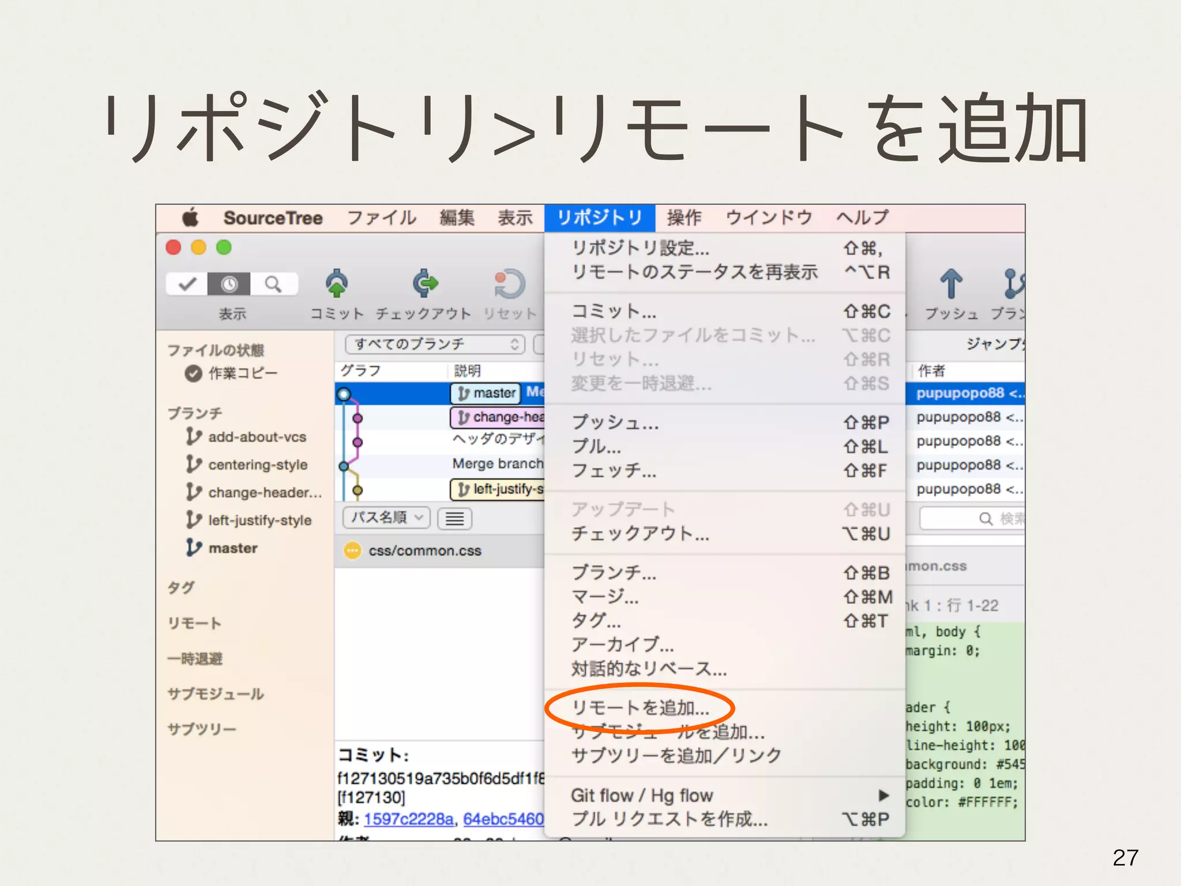Click the parent commit link 64ebc5460

(x=503, y=819)
